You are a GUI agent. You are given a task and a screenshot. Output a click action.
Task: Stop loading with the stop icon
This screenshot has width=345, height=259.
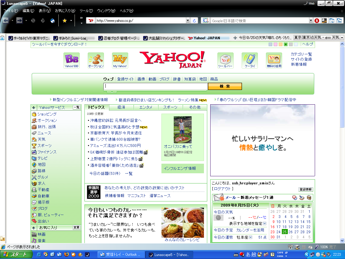[33, 21]
